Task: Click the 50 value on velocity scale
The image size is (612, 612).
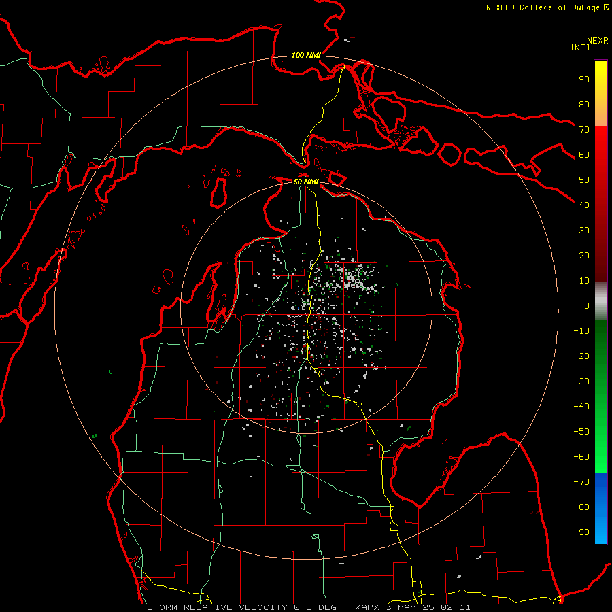Action: [x=584, y=180]
